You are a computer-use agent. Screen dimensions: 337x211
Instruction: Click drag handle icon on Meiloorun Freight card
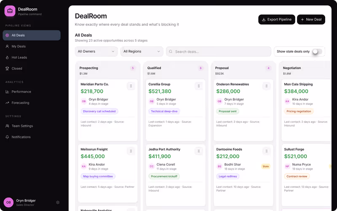[x=131, y=151]
